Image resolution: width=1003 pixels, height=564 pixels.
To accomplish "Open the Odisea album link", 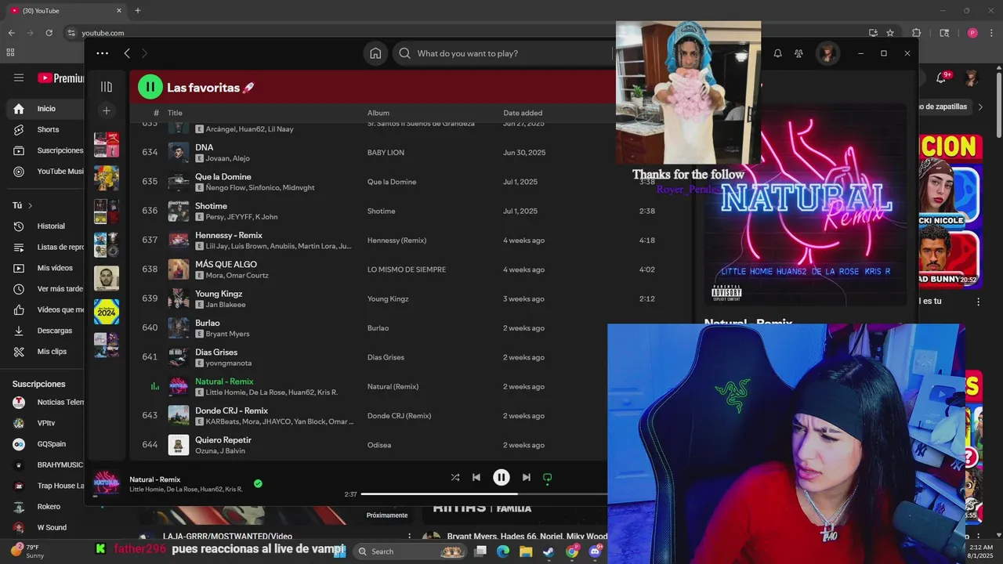I will (379, 445).
